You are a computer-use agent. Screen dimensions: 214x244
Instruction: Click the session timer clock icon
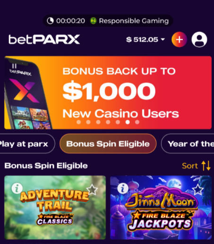(x=50, y=21)
